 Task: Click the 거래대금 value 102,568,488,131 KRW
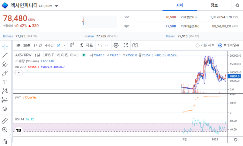(x=225, y=26)
